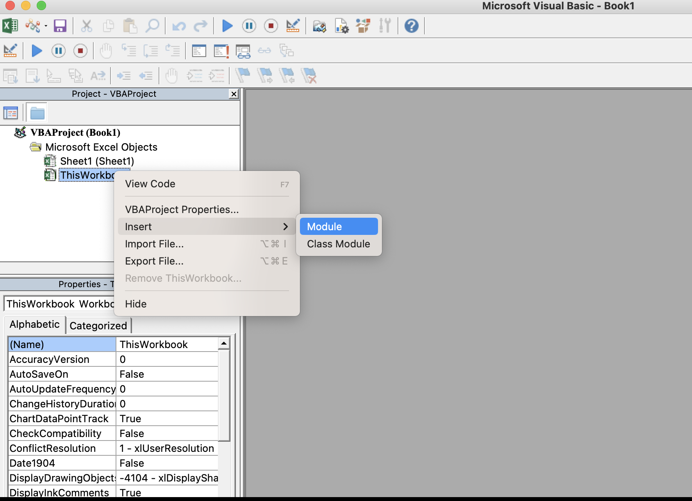This screenshot has height=501, width=692.
Task: Click the Copy icon in the toolbar
Action: [x=108, y=26]
